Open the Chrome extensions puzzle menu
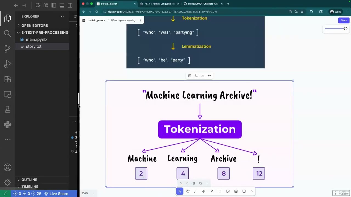This screenshot has width=351, height=197. (x=311, y=12)
